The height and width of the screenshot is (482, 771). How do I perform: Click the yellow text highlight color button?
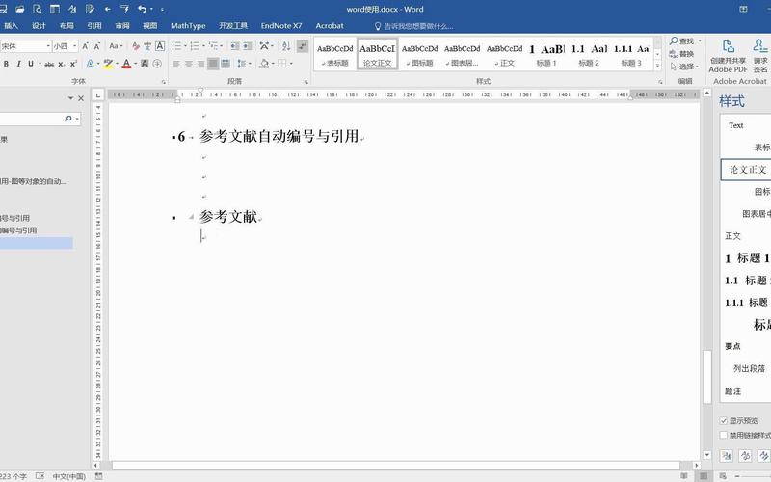pyautogui.click(x=108, y=64)
